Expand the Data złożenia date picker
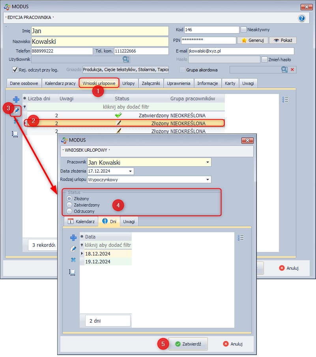The width and height of the screenshot is (316, 357). 130,171
